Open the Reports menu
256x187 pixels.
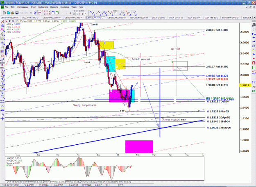pos(54,7)
